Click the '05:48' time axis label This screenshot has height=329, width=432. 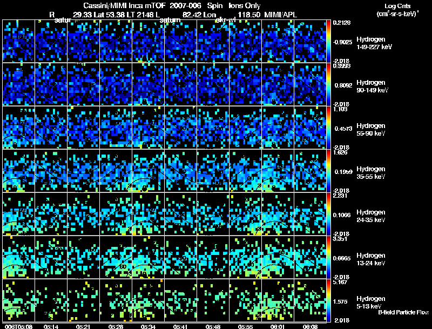[x=213, y=327]
